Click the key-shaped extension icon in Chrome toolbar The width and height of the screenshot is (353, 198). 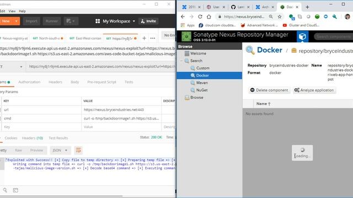click(335, 16)
